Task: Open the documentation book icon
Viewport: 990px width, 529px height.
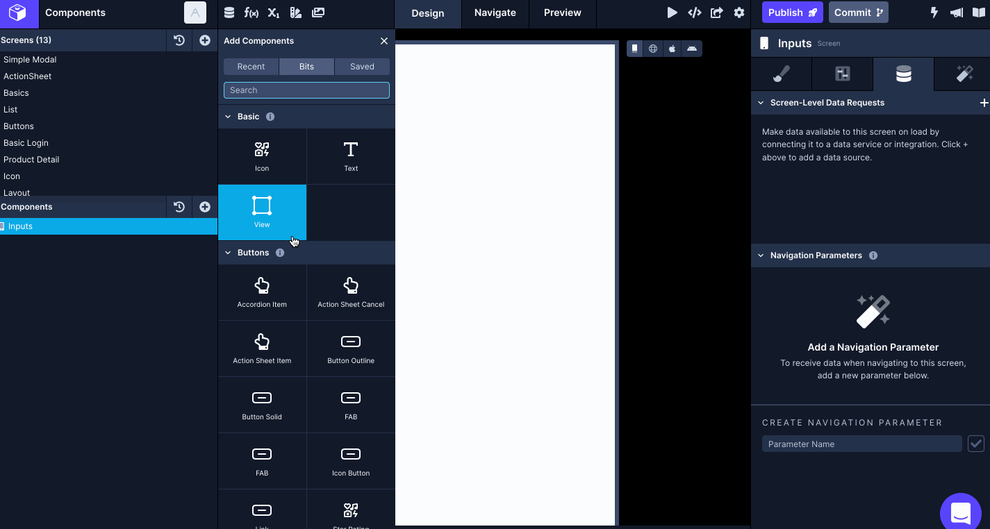Action: 979,12
